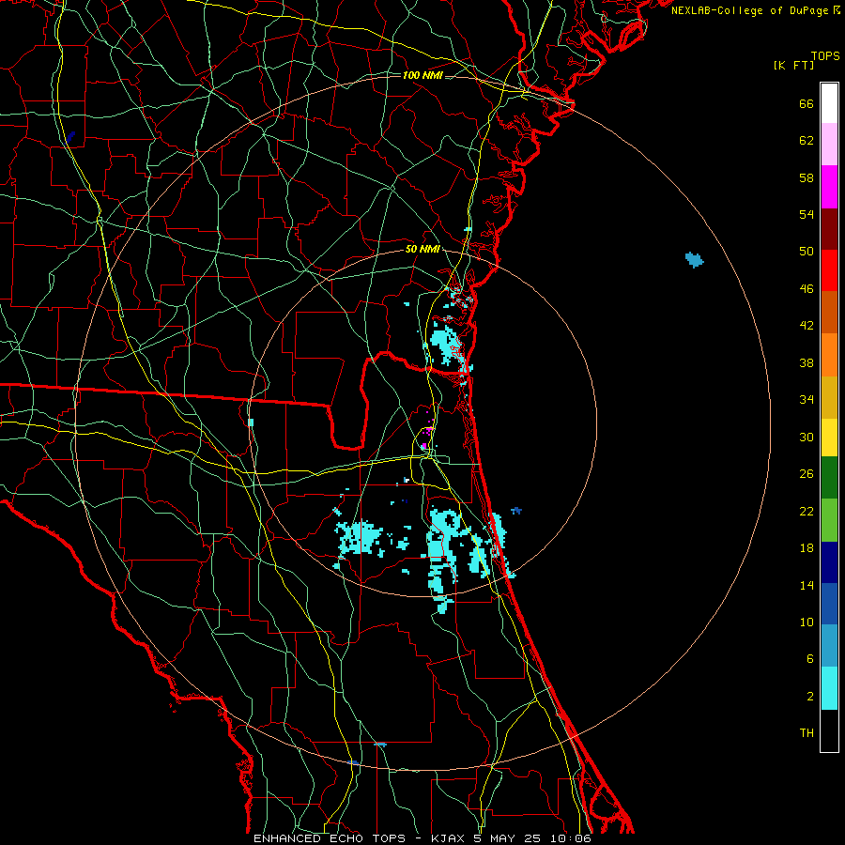The width and height of the screenshot is (845, 845).
Task: Click the 14 legend value
Action: pyautogui.click(x=807, y=585)
